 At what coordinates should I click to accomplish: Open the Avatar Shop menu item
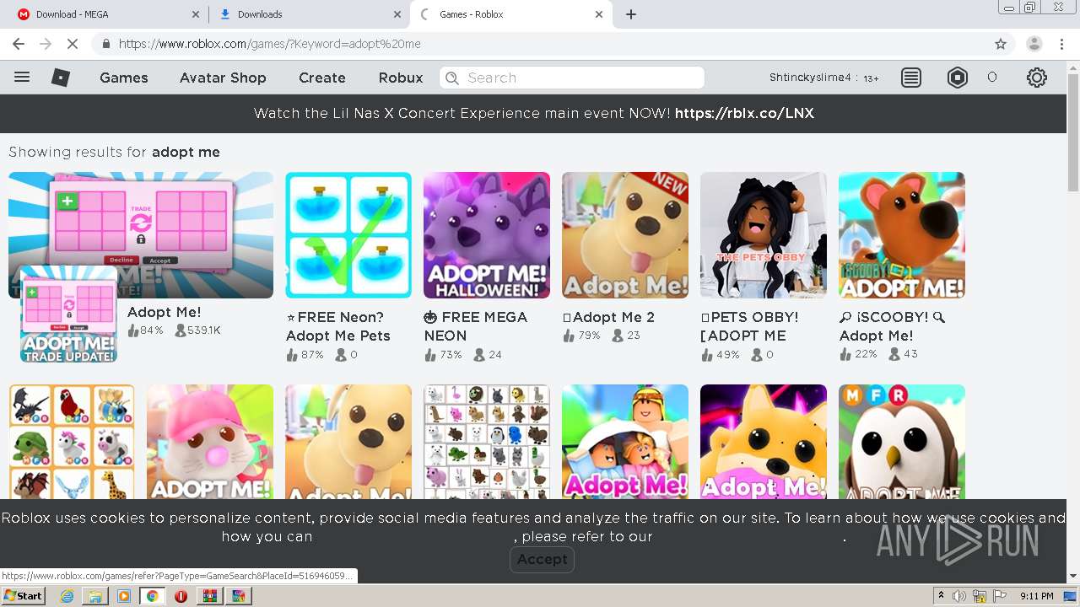coord(223,78)
